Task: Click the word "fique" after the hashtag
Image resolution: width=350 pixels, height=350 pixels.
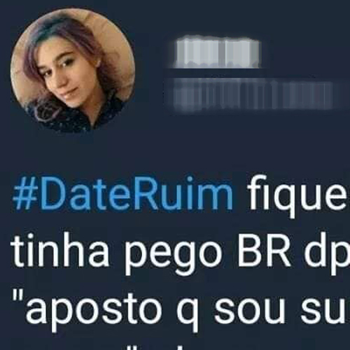Action: coord(298,197)
